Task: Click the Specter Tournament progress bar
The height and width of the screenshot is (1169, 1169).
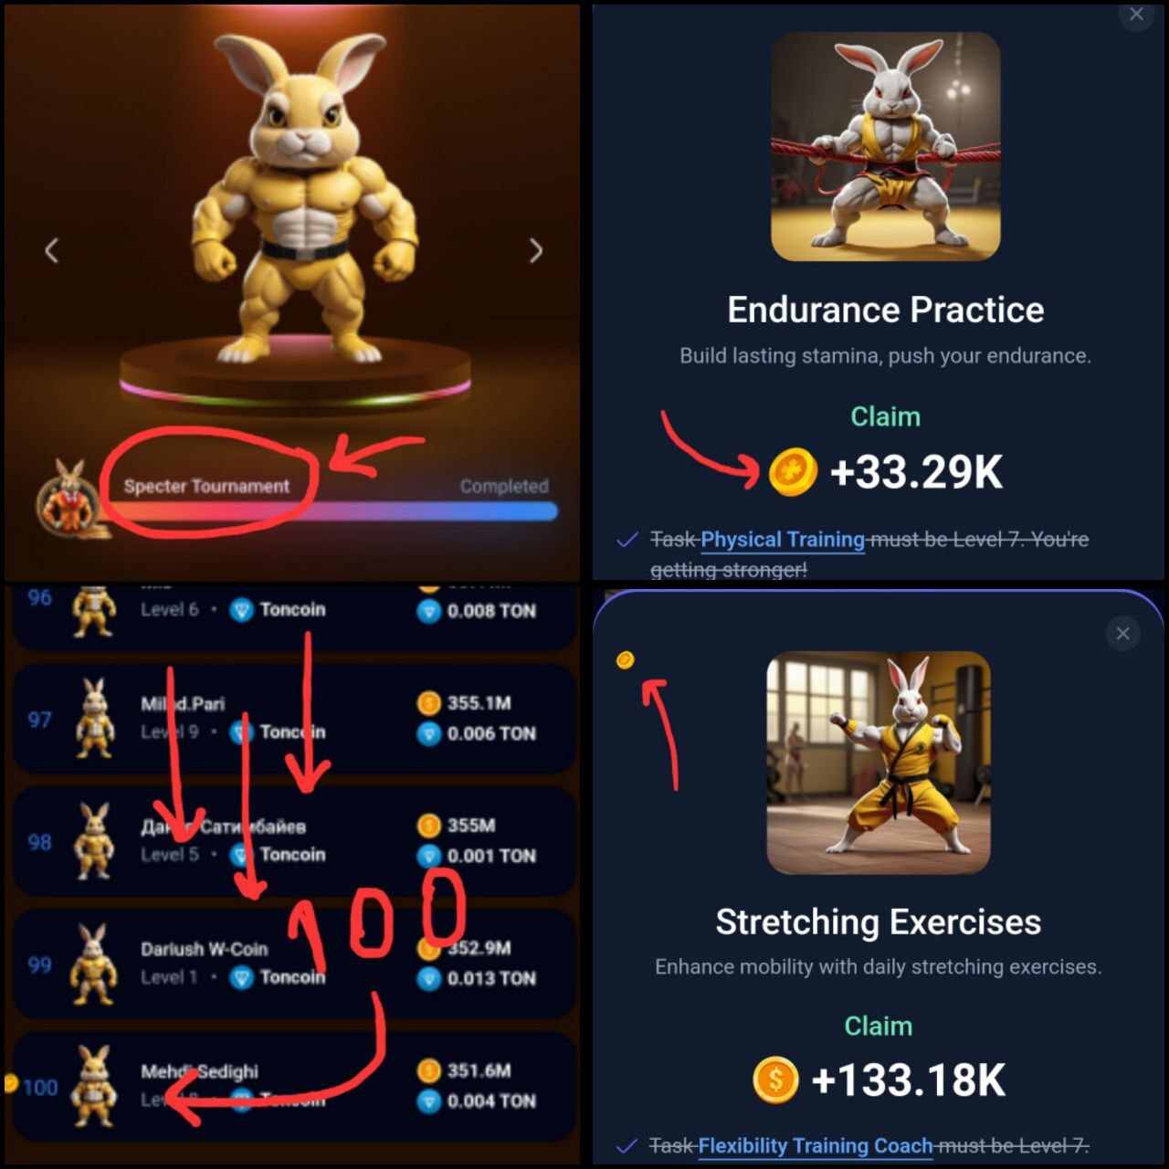Action: coord(334,511)
